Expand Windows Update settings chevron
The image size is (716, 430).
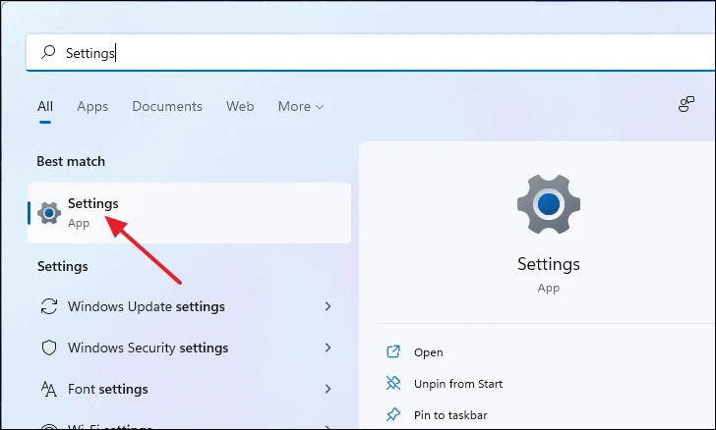click(x=328, y=306)
